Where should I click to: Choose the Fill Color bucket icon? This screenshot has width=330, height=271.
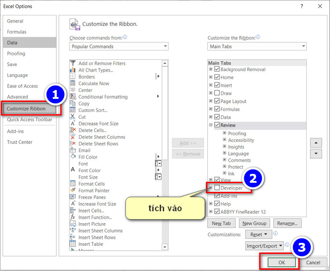[73, 157]
